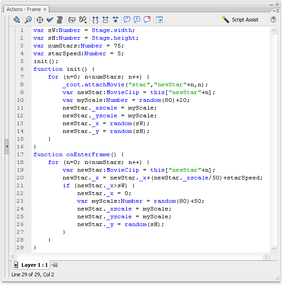Show or hide the toolbox toggle
This screenshot has height=285, width=282.
coord(159,20)
